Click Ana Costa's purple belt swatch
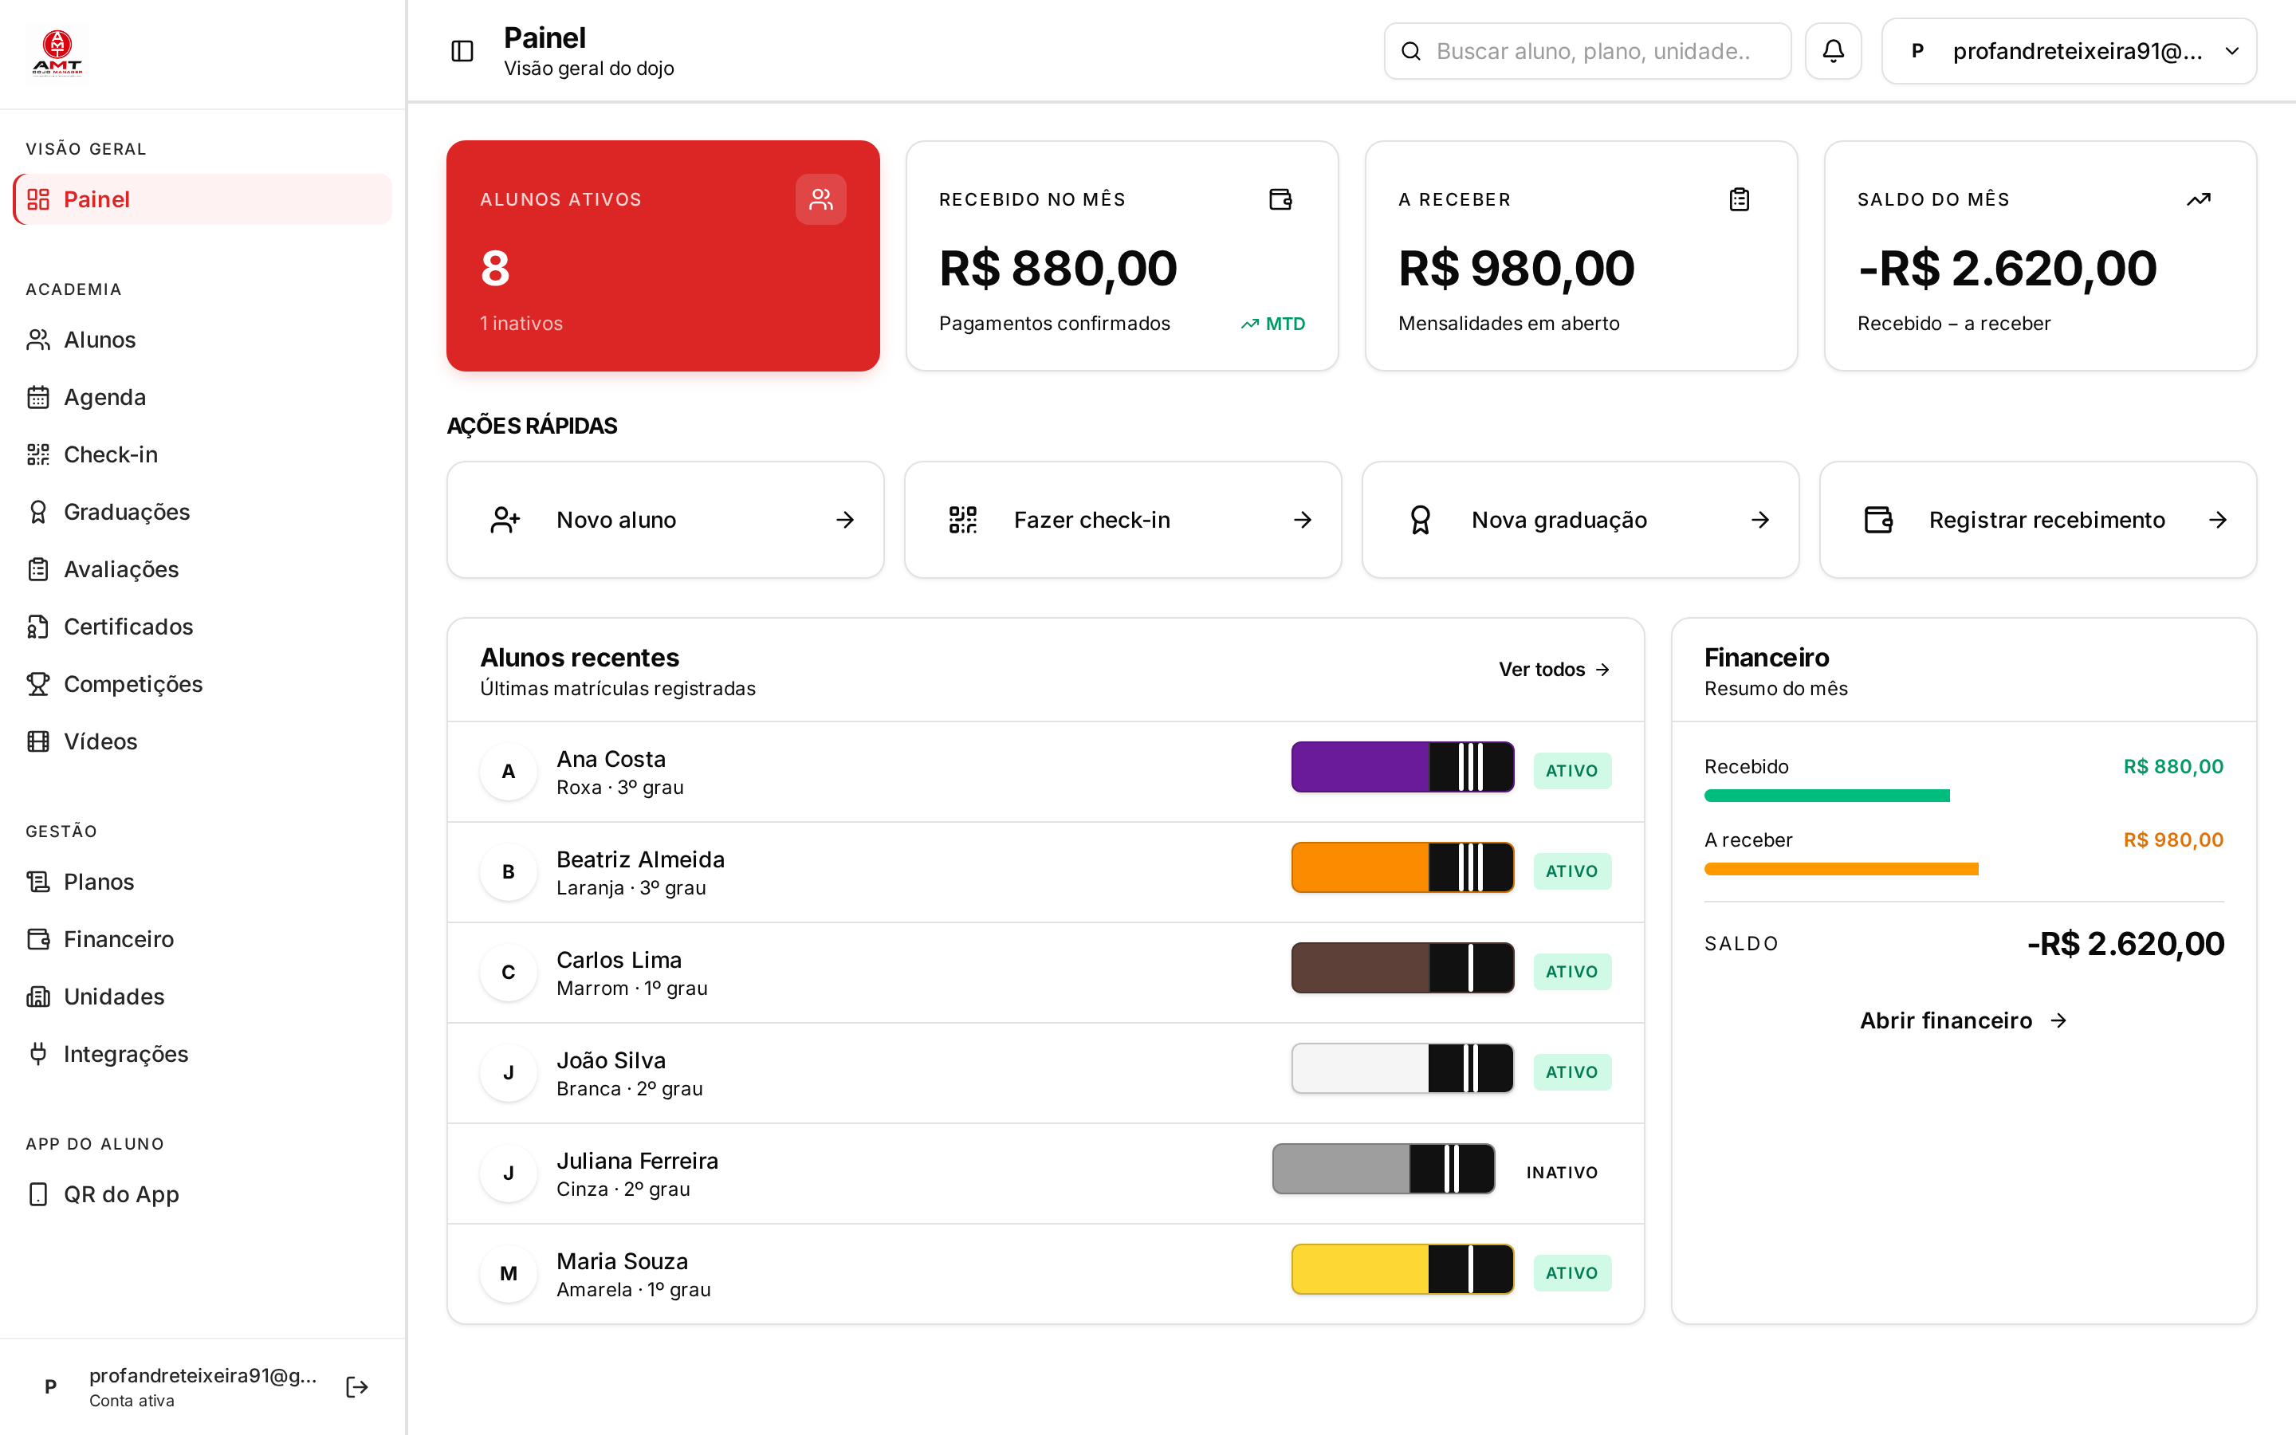2296x1435 pixels. pyautogui.click(x=1402, y=767)
